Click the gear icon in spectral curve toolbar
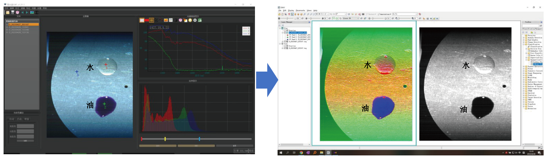The width and height of the screenshot is (546, 157). pos(195,20)
